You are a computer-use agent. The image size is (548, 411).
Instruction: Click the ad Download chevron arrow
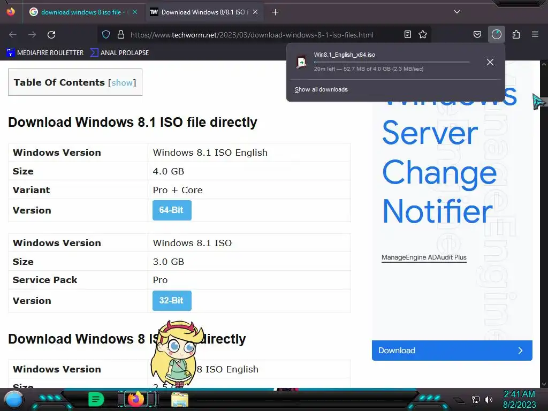pos(520,351)
